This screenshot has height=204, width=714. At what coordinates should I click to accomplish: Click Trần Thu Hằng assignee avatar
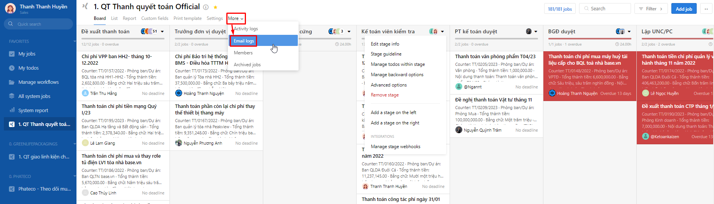(85, 93)
